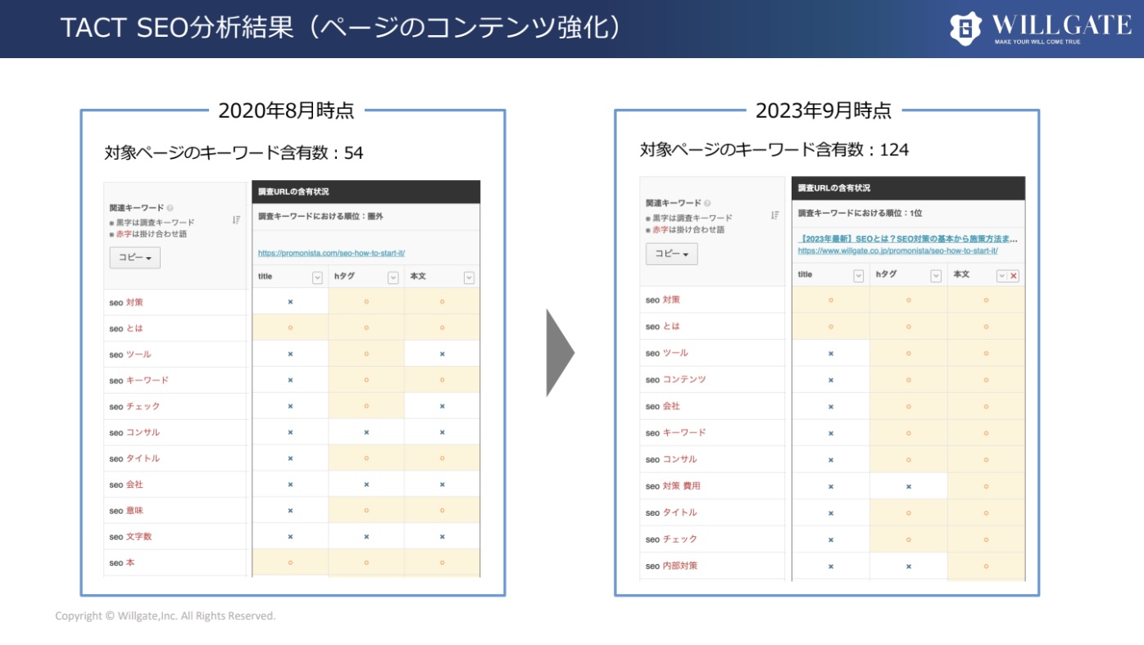Open the コピー dropdown in the 2020年8月 panel
This screenshot has height=645, width=1144.
tap(135, 257)
